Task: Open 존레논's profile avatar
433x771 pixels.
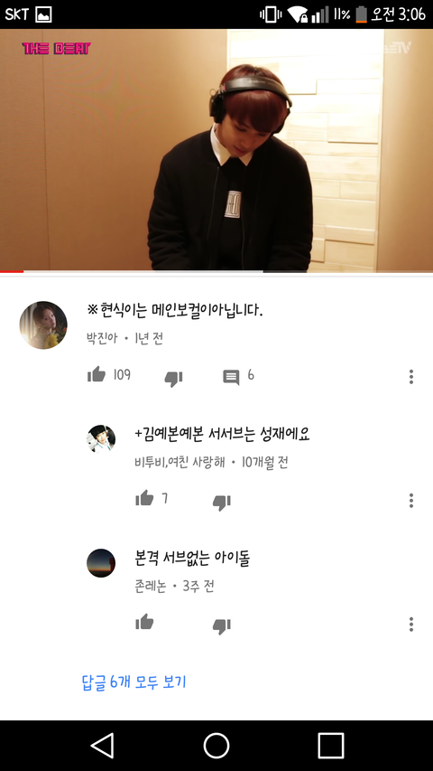Action: [101, 563]
